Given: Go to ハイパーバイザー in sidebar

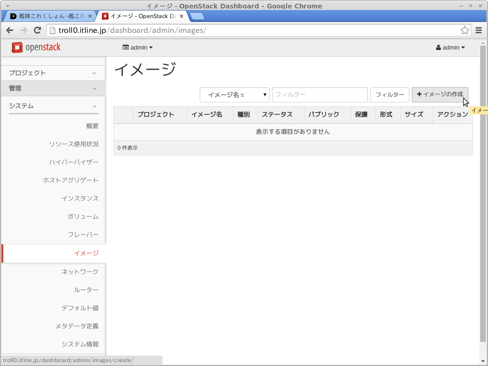Looking at the screenshot, I should 74,163.
